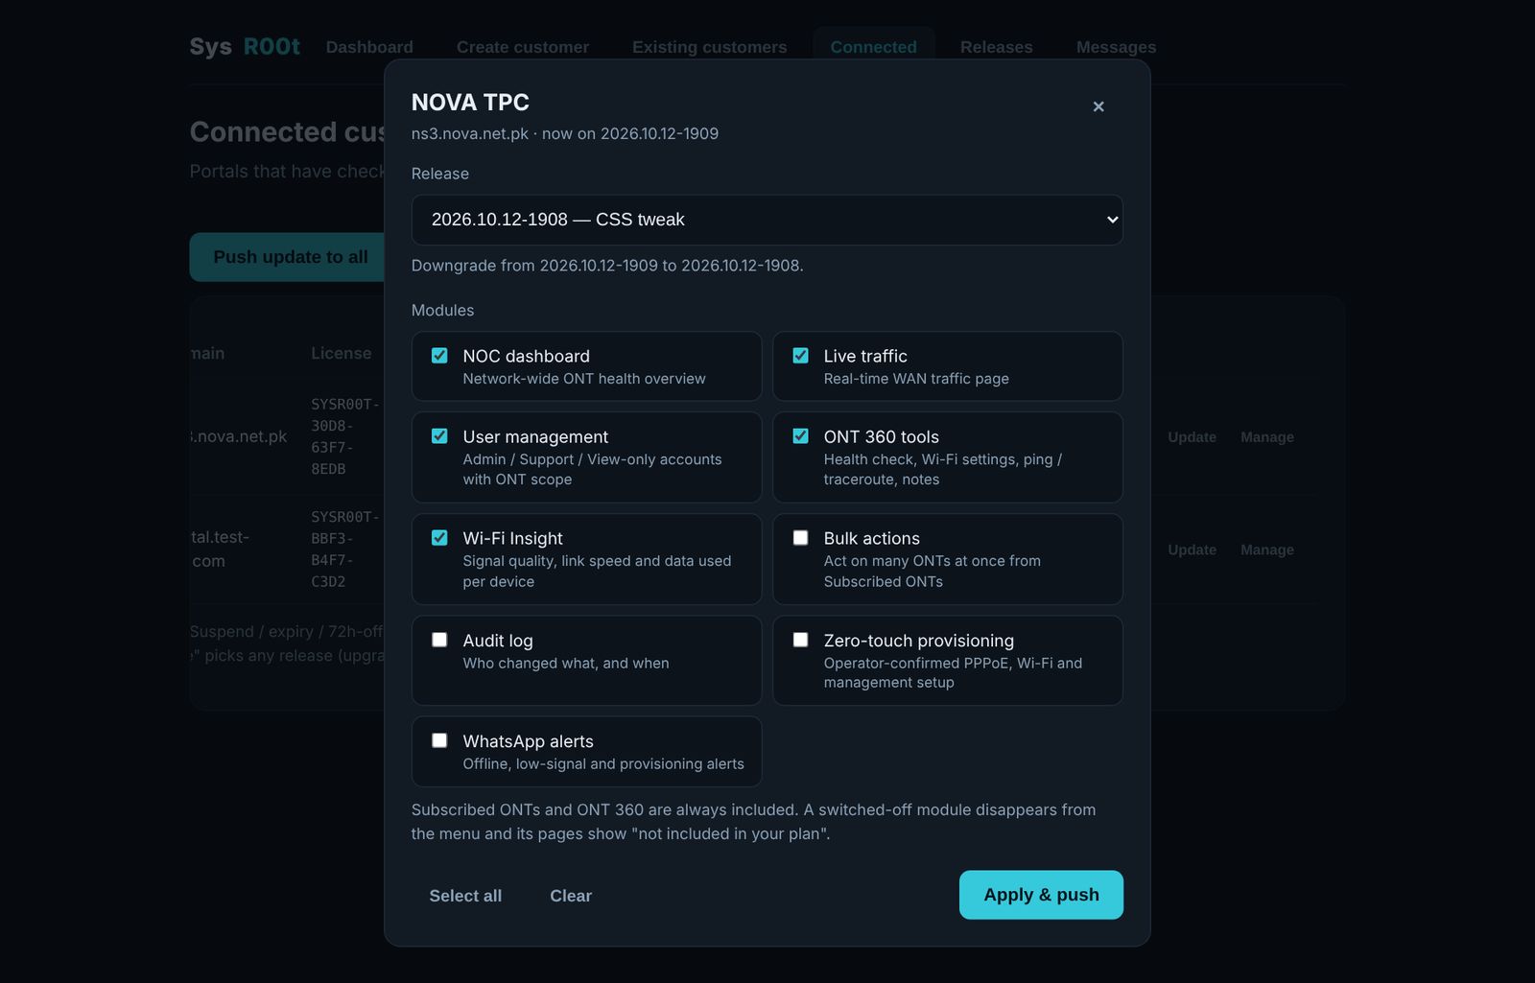Uncheck the Live traffic module
Viewport: 1535px width, 983px height.
(800, 356)
